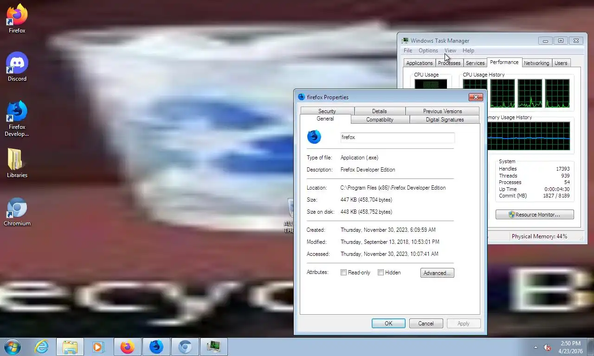Click 'Physical Memory: 44%' in status bar

tap(539, 236)
